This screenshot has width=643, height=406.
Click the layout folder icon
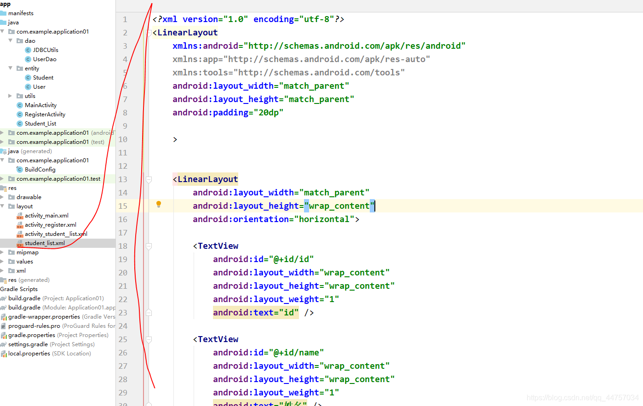click(x=11, y=206)
